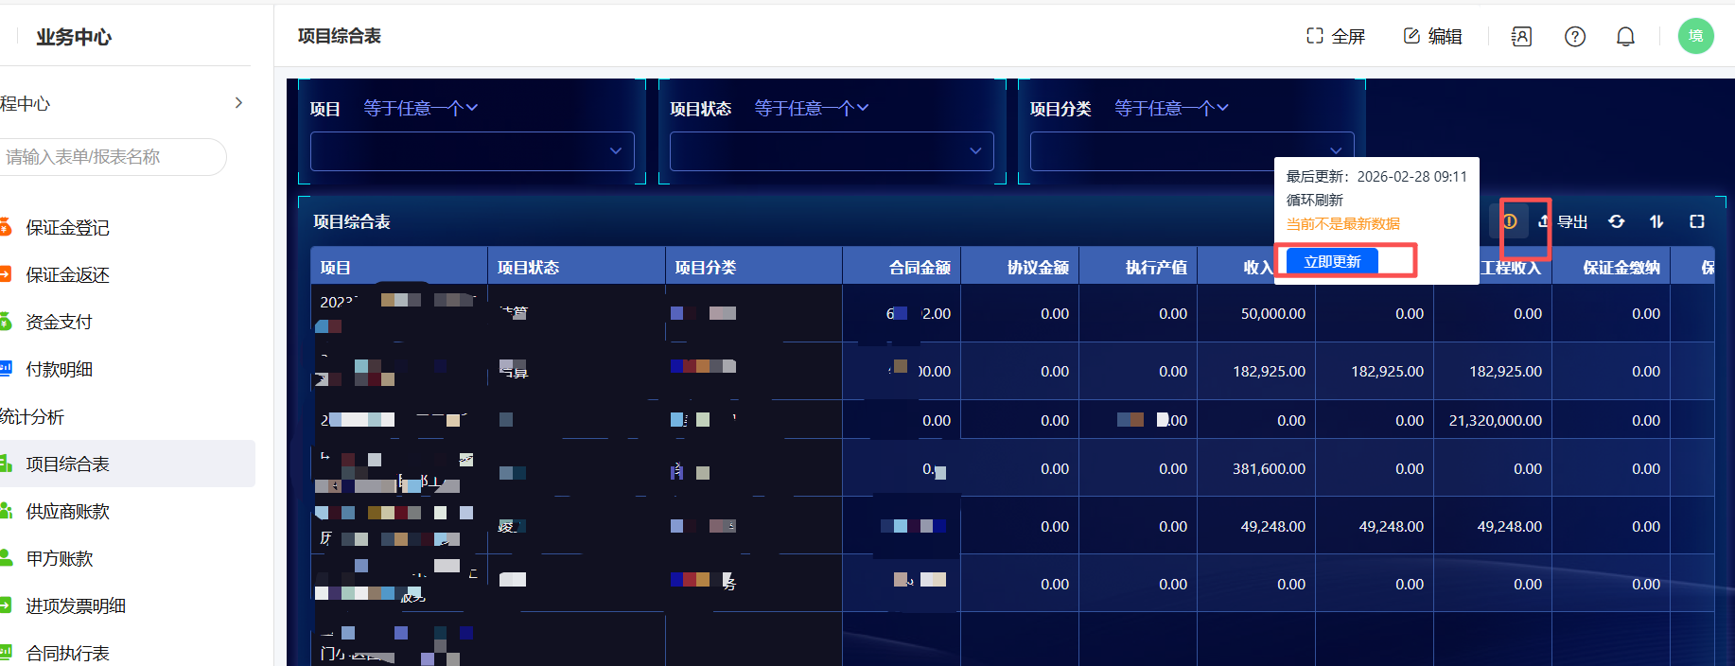The width and height of the screenshot is (1735, 666).
Task: Change 项目分类 condition 等于任意一个
Action: (1171, 109)
